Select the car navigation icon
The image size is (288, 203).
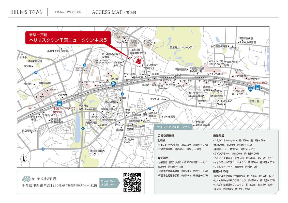tap(26, 179)
